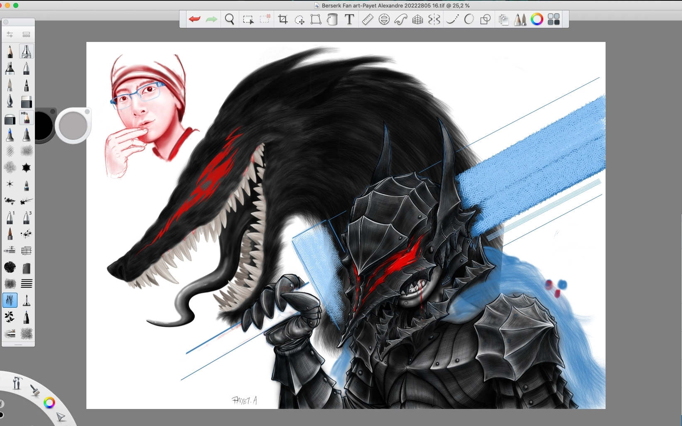Pick the hard eraser brush
The image size is (682, 426).
[x=26, y=102]
